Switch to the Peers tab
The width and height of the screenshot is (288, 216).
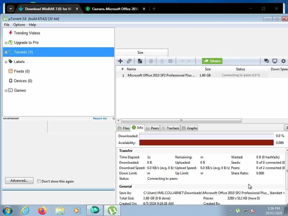(152, 128)
